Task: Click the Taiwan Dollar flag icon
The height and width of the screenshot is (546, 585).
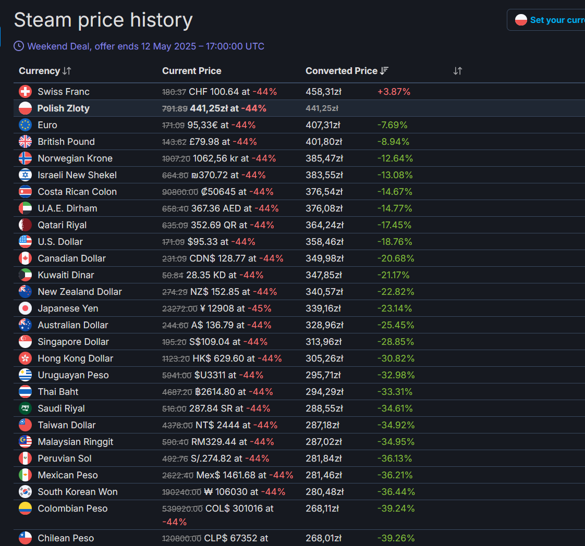Action: [x=26, y=425]
